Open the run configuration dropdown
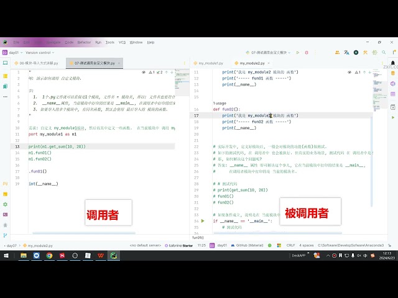This screenshot has height=298, width=398. pos(268,52)
